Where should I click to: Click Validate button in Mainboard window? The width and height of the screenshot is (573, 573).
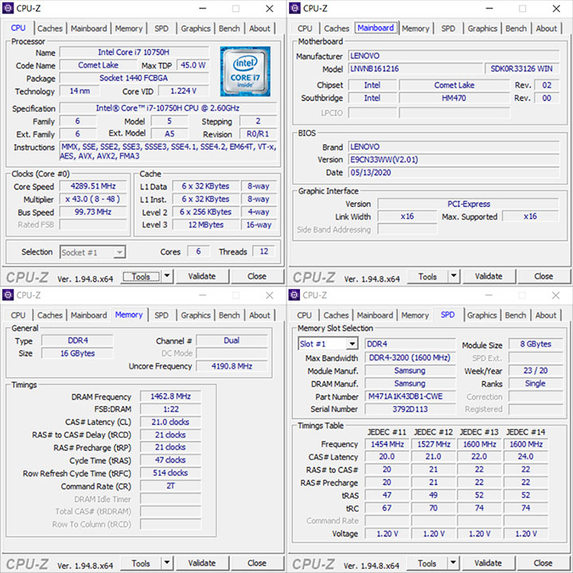[489, 276]
